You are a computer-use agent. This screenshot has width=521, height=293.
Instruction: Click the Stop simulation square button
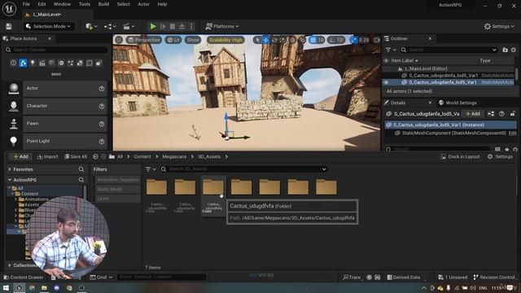tap(173, 26)
